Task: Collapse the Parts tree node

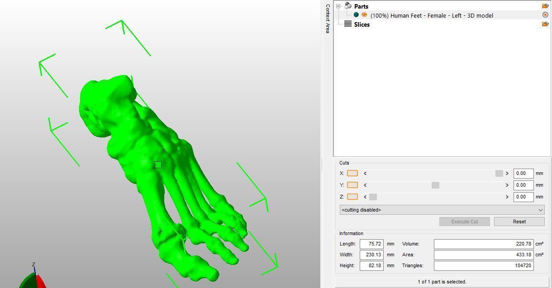Action: pyautogui.click(x=338, y=6)
